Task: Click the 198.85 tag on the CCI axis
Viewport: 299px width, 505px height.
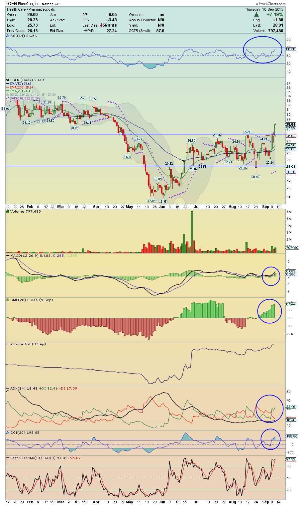Action: pyautogui.click(x=292, y=436)
